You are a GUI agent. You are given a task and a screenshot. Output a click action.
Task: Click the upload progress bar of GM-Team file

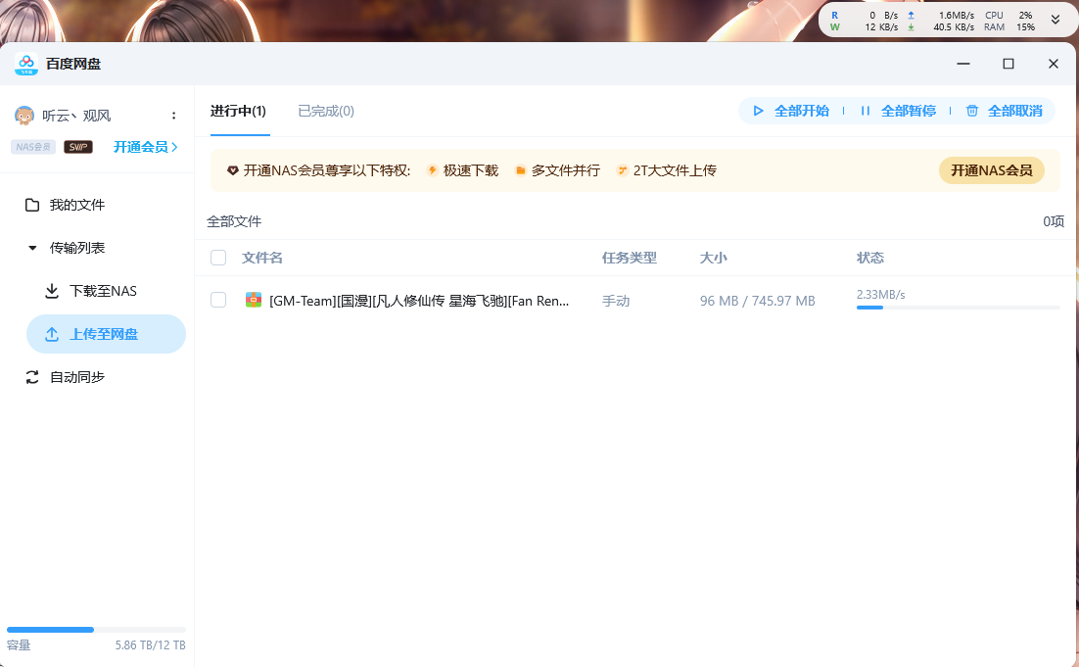(958, 308)
